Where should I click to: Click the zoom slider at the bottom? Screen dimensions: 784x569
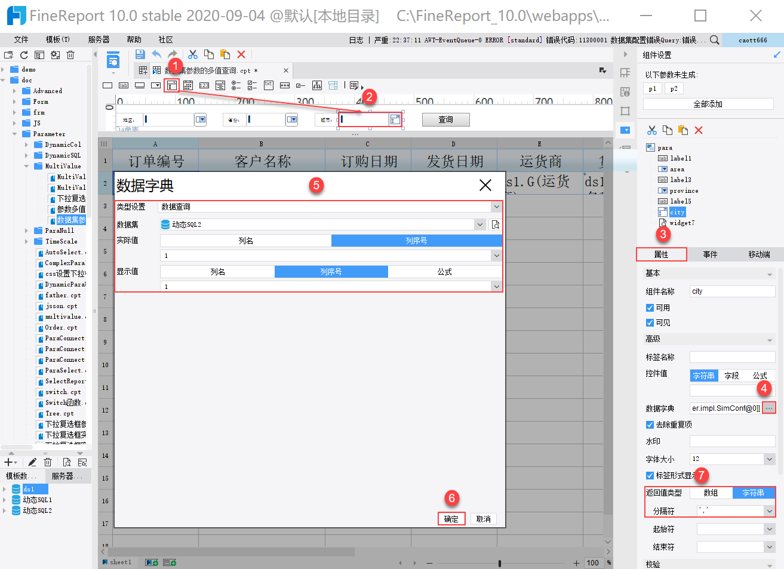click(x=500, y=563)
